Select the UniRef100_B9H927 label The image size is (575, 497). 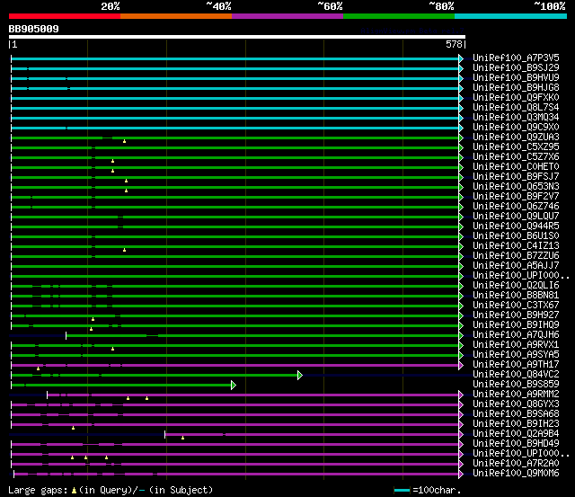[x=516, y=315]
